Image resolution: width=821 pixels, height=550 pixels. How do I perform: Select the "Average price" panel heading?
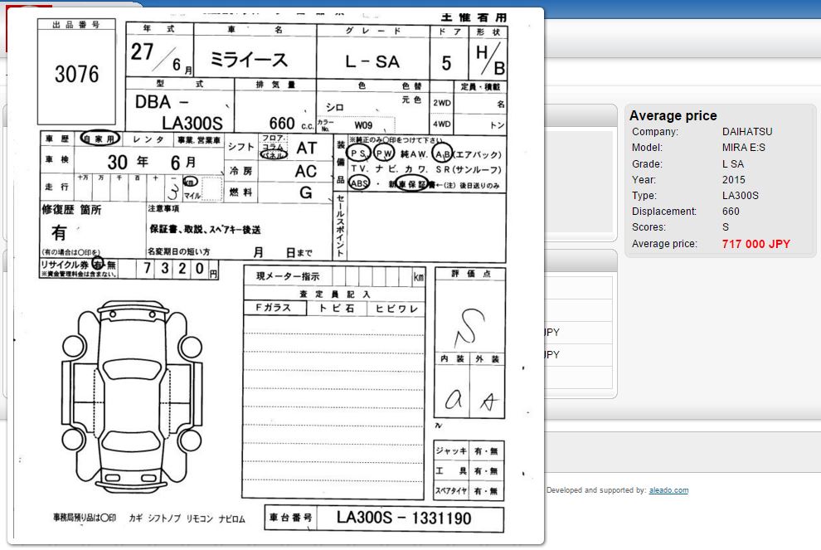[673, 115]
